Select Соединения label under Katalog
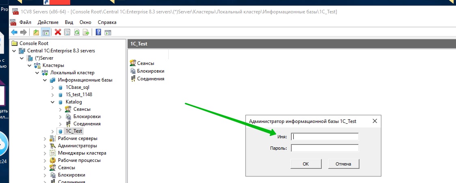Viewport: 456px width, 183px height. click(87, 124)
